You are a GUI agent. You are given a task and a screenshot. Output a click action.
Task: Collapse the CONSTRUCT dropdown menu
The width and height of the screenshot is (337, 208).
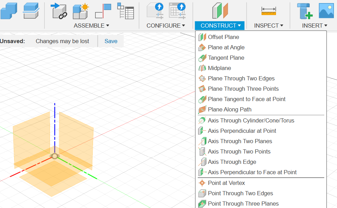click(x=220, y=26)
